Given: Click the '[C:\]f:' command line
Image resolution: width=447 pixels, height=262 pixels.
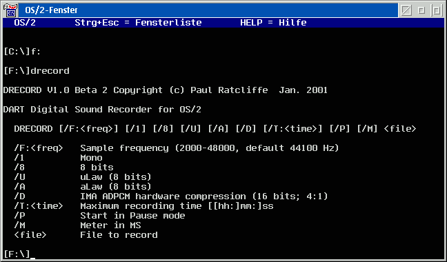Looking at the screenshot, I should point(22,52).
